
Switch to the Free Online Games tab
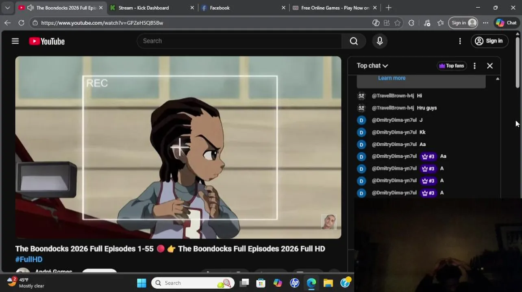(x=335, y=8)
